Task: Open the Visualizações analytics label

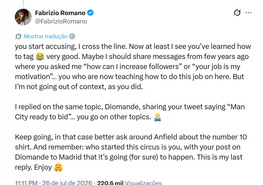Action: (143, 183)
